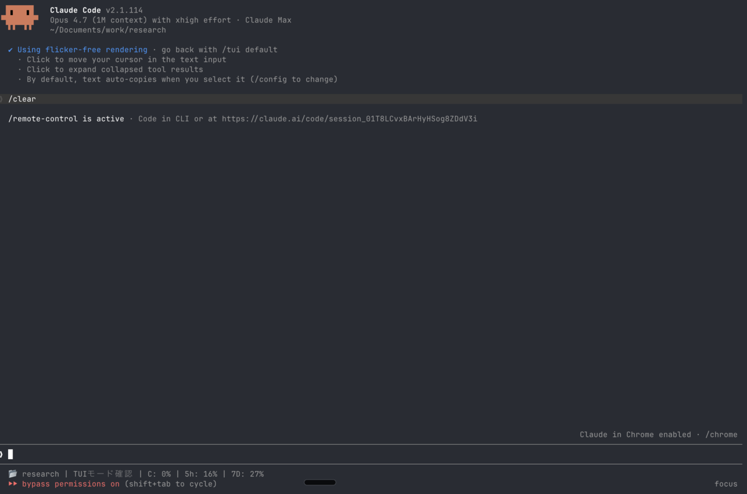Click the ~/Documents/work/research path
Viewport: 747px width, 494px height.
[108, 30]
